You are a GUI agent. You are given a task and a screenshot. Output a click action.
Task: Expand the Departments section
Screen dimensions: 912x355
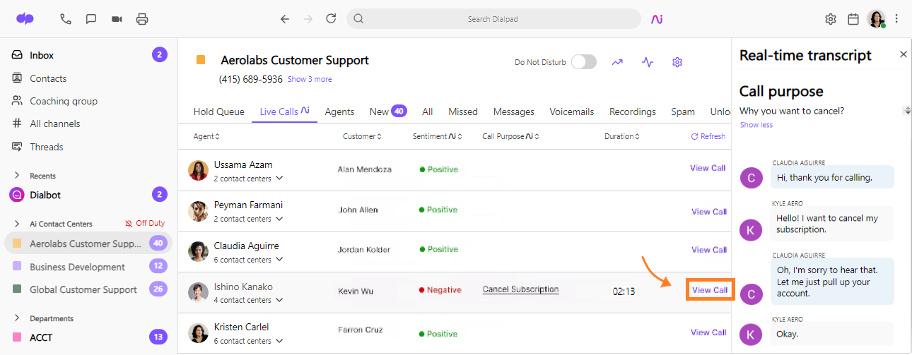click(17, 318)
